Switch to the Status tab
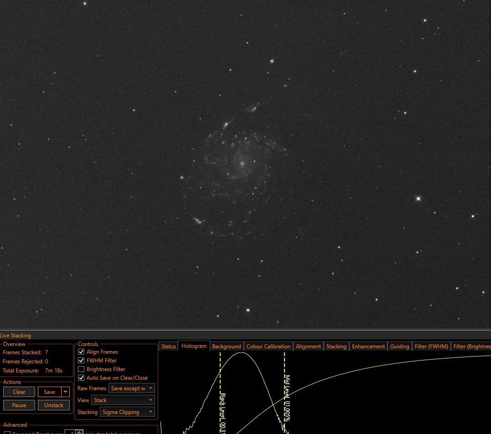Screen dimensions: 491x434 click(x=169, y=346)
